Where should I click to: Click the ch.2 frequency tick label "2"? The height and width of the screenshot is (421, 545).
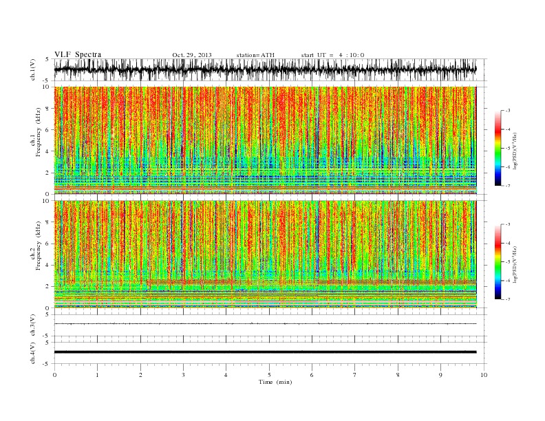[47, 287]
